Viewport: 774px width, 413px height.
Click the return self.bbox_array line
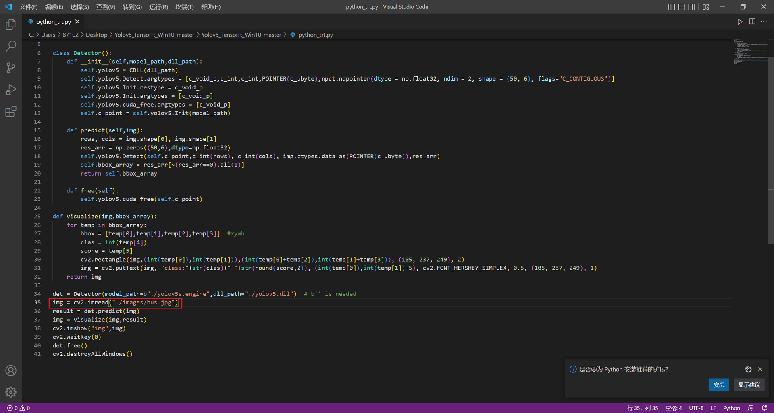pos(119,173)
